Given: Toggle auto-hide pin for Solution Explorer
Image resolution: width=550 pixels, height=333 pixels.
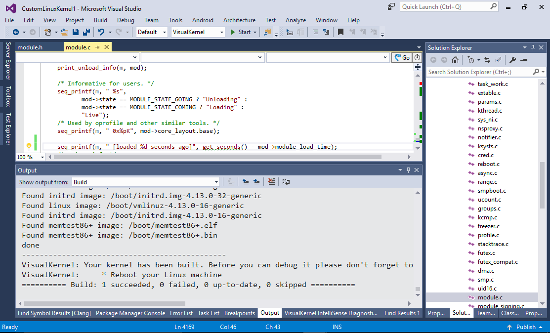Looking at the screenshot, I should coord(533,47).
